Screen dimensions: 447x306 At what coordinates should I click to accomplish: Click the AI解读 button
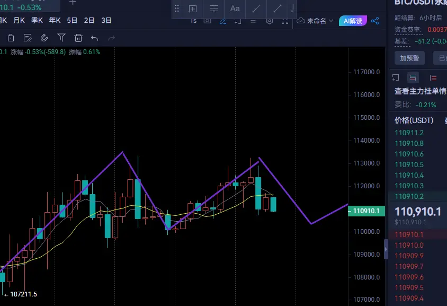pyautogui.click(x=353, y=21)
